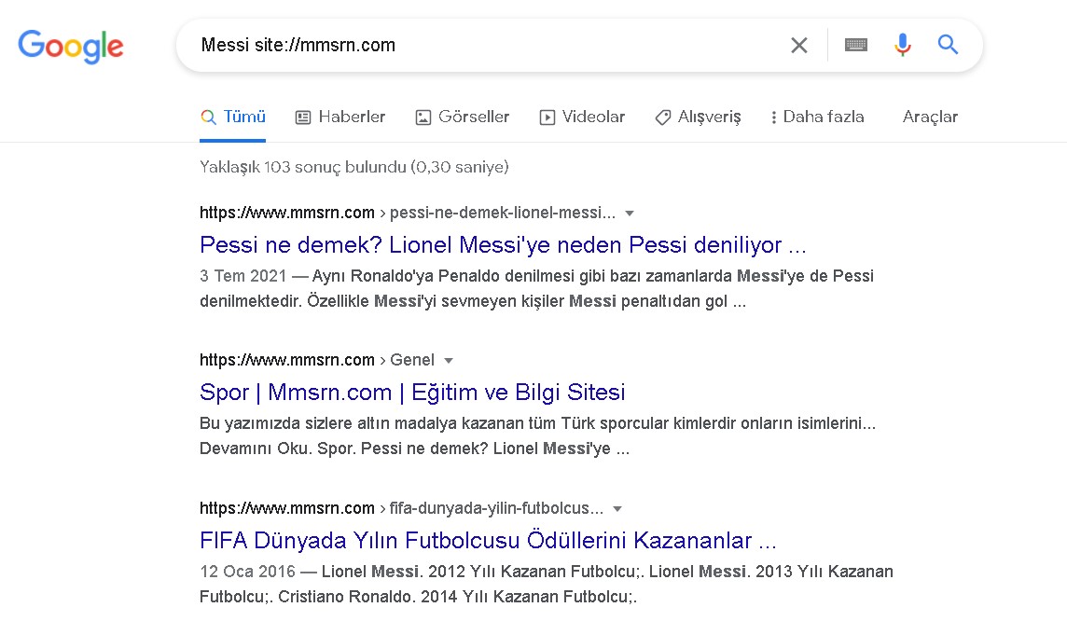
Task: Expand dropdown arrow beside fifa-dunyada URL
Action: [617, 509]
